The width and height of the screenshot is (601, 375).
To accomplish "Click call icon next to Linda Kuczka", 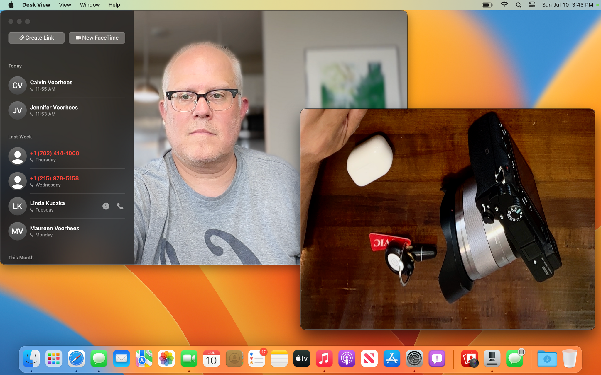I will pos(120,206).
